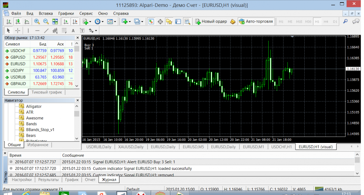
Task: Click the Navigator scrollbar up arrow
Action: 77,106
